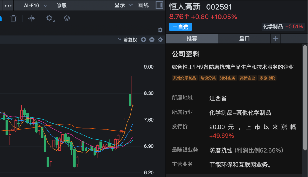This screenshot has height=177, width=308.
Task: Click the 防磨抗蚀 most profitable business
Action: click(221, 150)
